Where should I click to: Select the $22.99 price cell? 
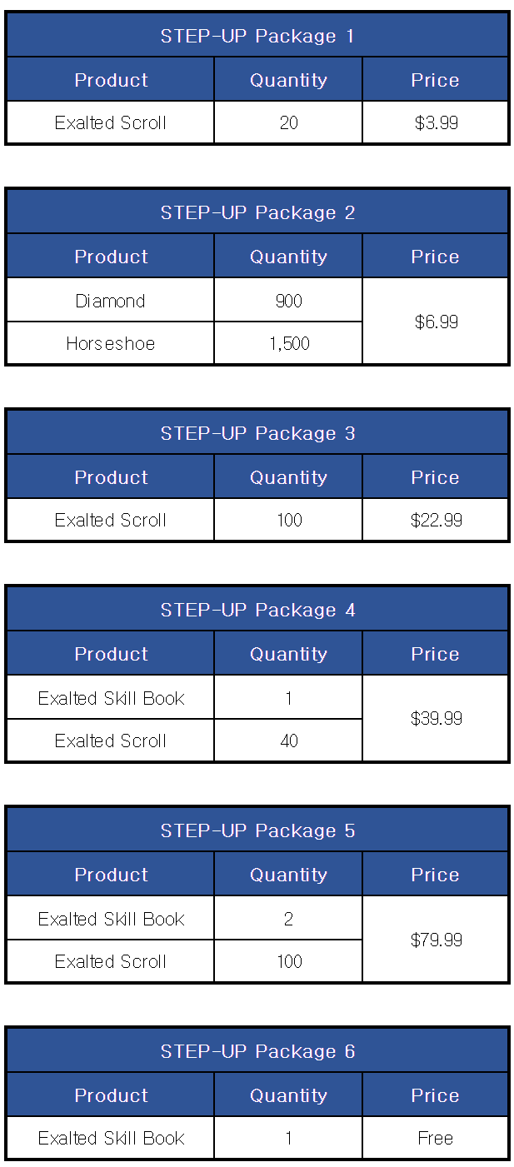pyautogui.click(x=435, y=520)
